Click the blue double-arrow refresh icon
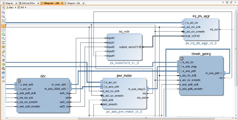 pos(3,73)
